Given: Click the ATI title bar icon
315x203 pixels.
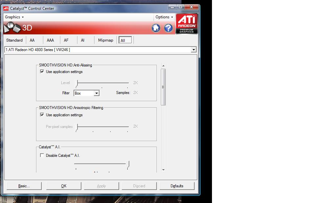Looking at the screenshot, I should click(6, 9).
